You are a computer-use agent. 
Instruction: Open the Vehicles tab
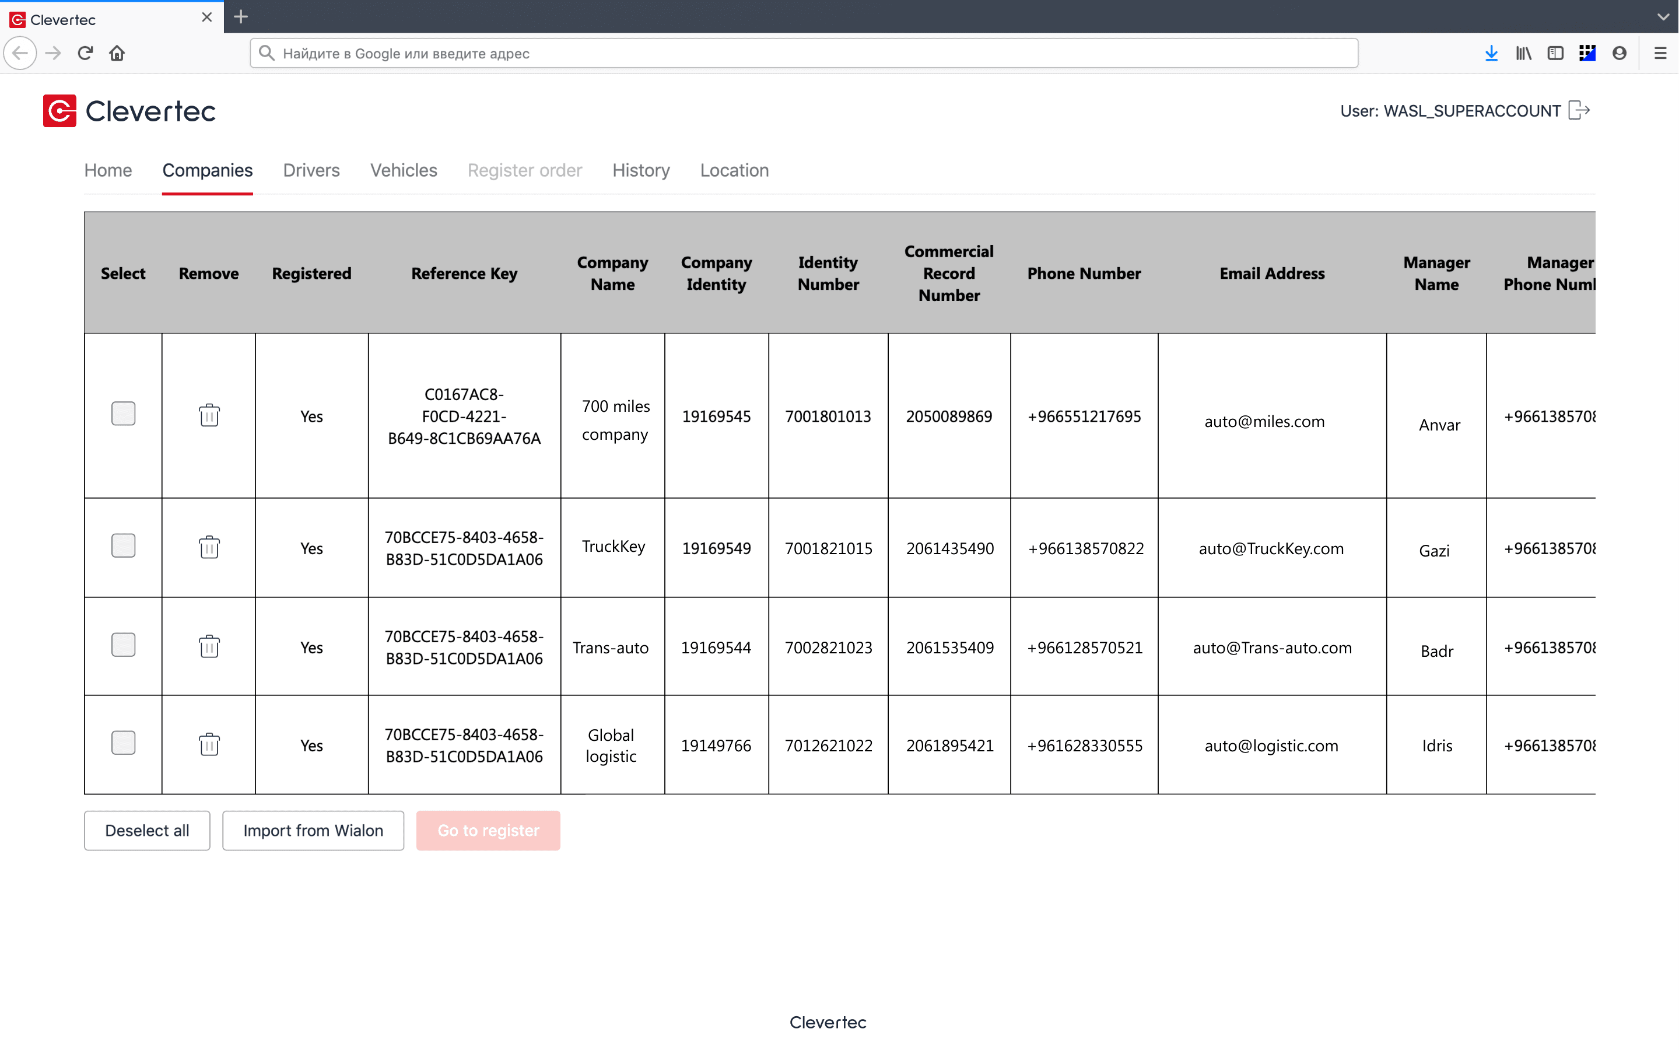(x=403, y=170)
